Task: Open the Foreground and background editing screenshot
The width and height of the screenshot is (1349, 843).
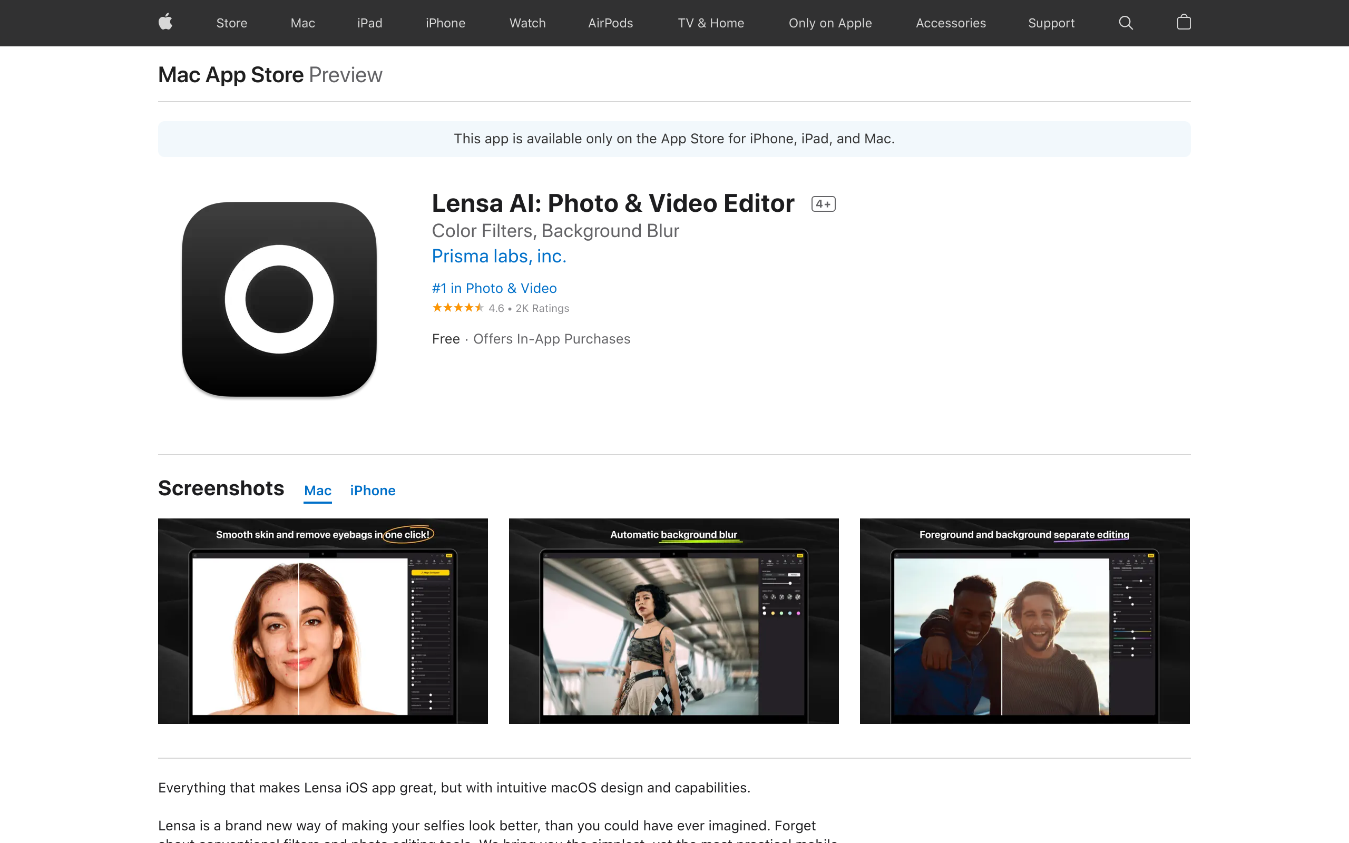Action: [x=1024, y=621]
